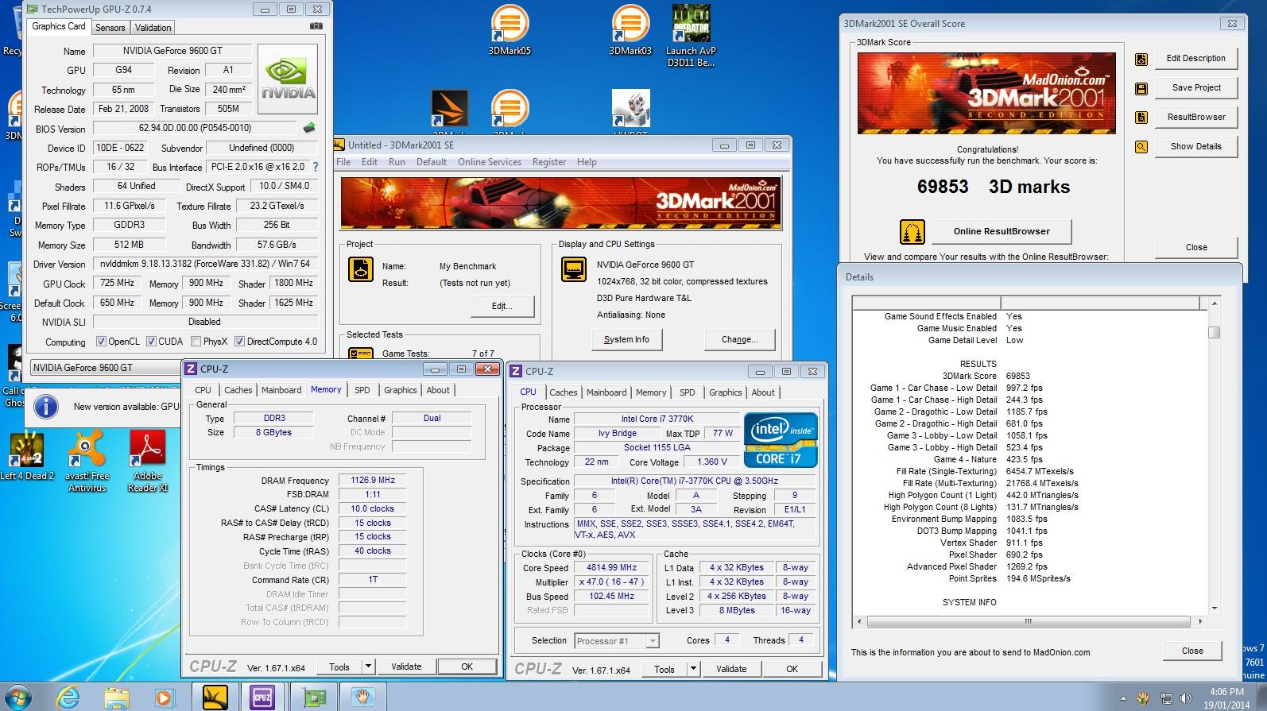This screenshot has width=1267, height=711.
Task: Click the System Info button
Action: [626, 339]
